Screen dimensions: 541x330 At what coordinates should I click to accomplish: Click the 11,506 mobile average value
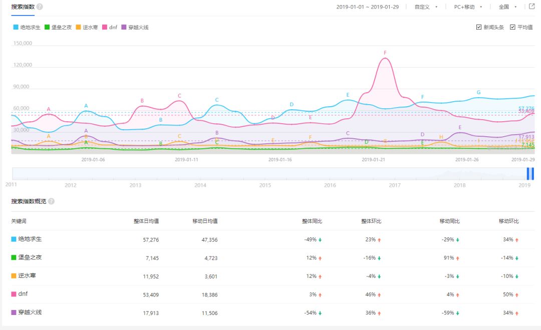[x=210, y=313]
